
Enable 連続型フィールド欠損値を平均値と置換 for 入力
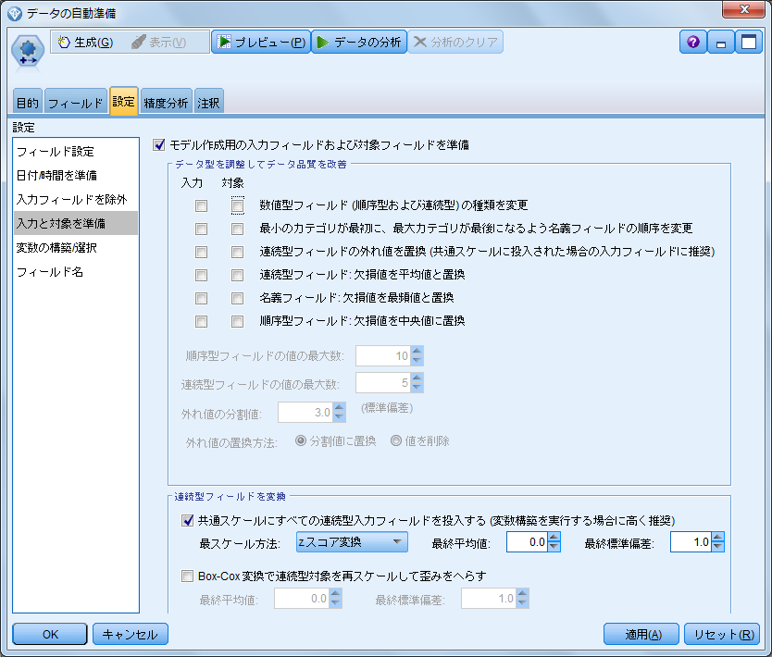[202, 275]
